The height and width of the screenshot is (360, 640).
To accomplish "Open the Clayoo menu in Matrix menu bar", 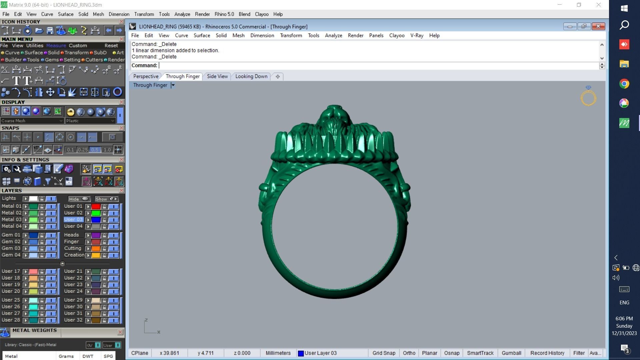I will point(262,14).
